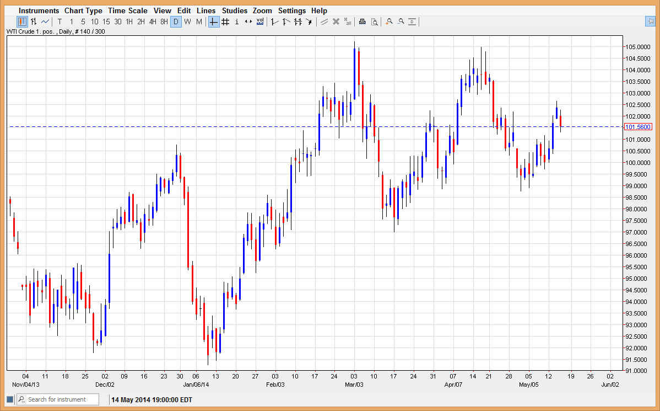This screenshot has width=660, height=411.
Task: Open the Instruments menu
Action: click(x=39, y=10)
